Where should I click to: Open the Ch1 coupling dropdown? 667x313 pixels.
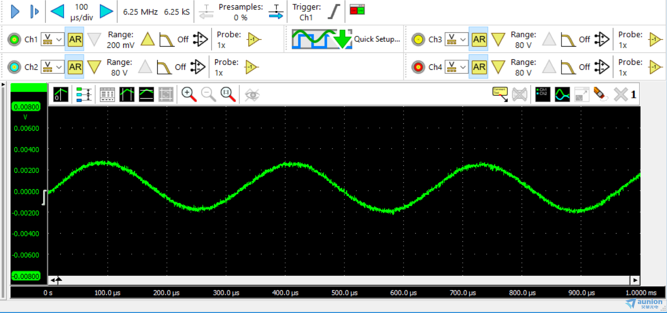[52, 39]
